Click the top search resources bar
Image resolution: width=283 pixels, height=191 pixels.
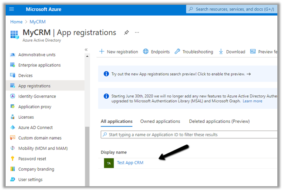[233, 9]
